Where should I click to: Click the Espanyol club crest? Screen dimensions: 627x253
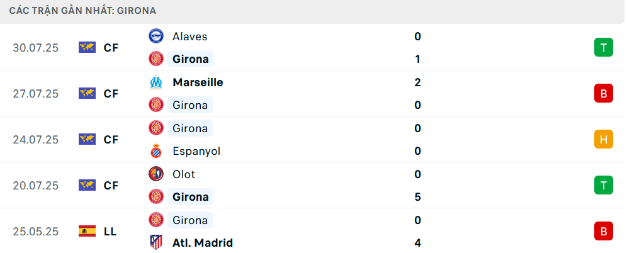pyautogui.click(x=156, y=151)
